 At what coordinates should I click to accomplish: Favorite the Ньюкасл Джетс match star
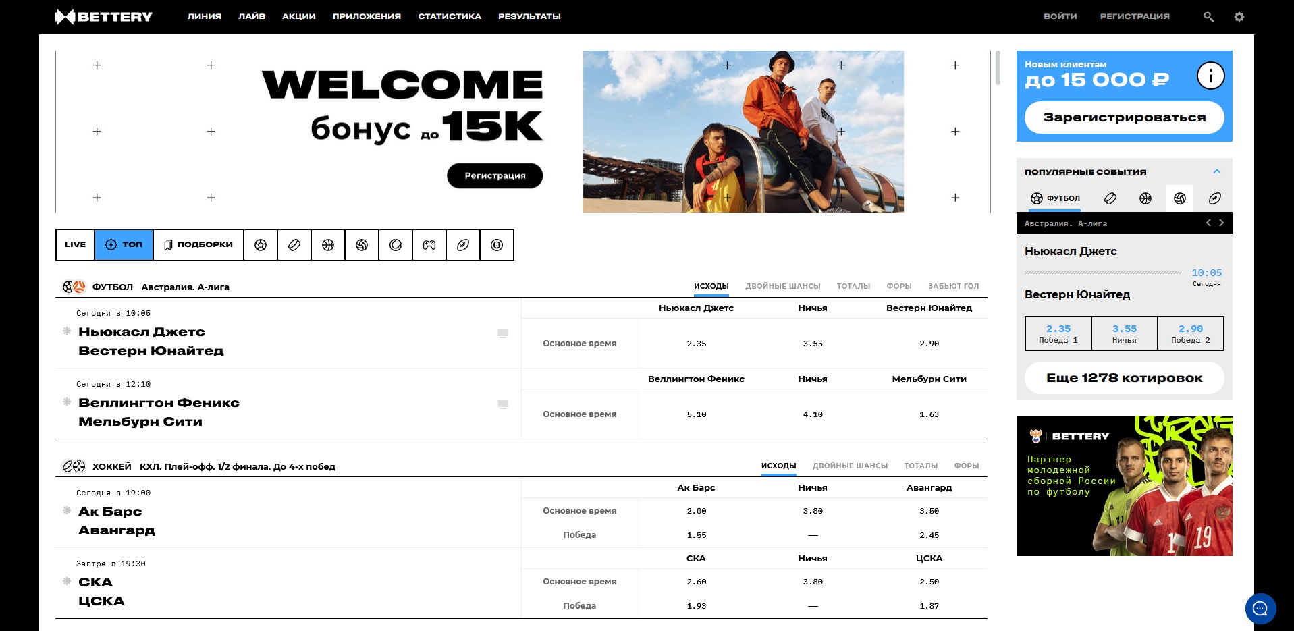(x=67, y=331)
